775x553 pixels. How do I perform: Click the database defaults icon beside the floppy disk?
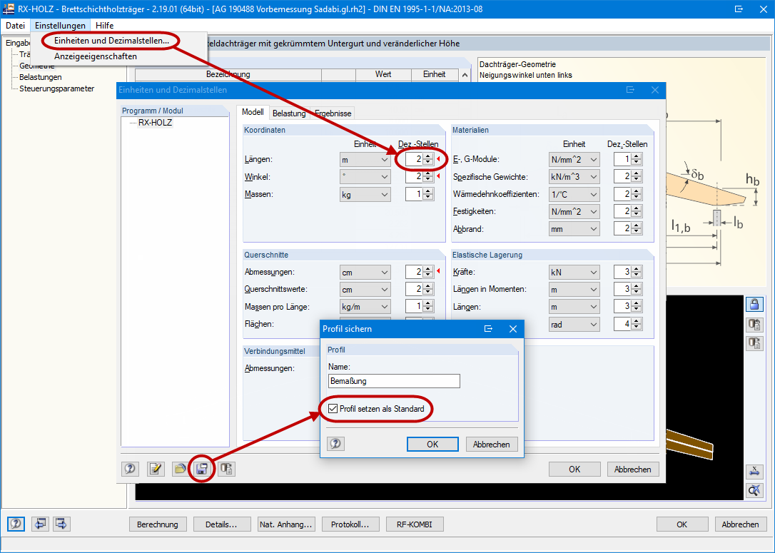(x=226, y=469)
